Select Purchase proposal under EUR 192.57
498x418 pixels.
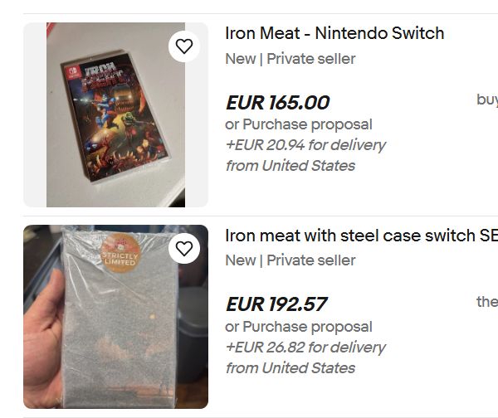coord(299,327)
